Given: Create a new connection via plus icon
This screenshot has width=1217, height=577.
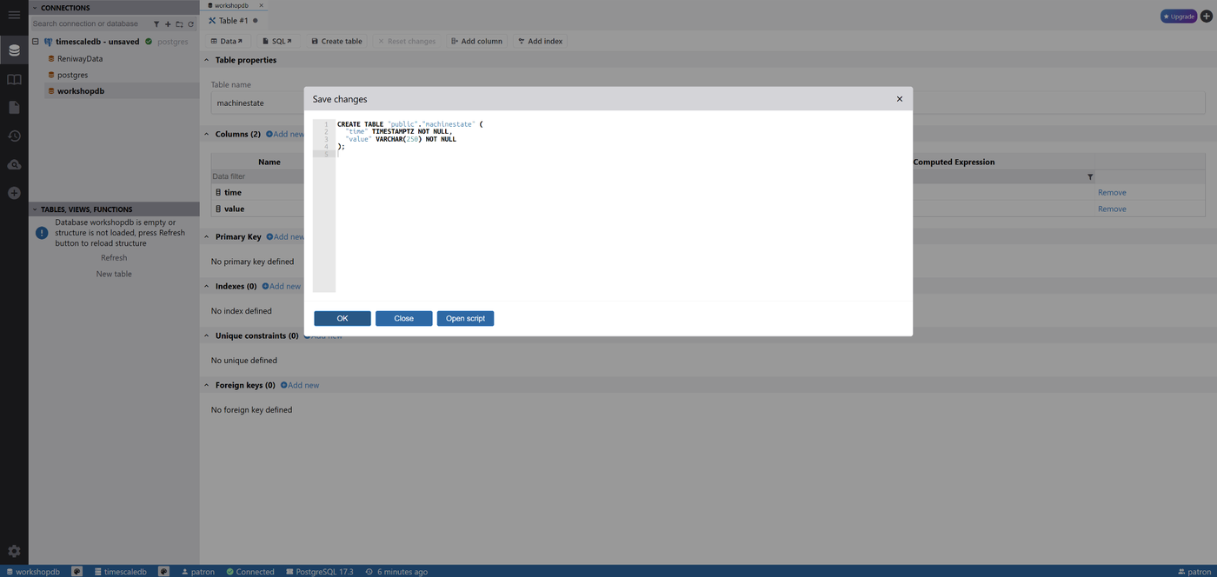Looking at the screenshot, I should point(14,193).
